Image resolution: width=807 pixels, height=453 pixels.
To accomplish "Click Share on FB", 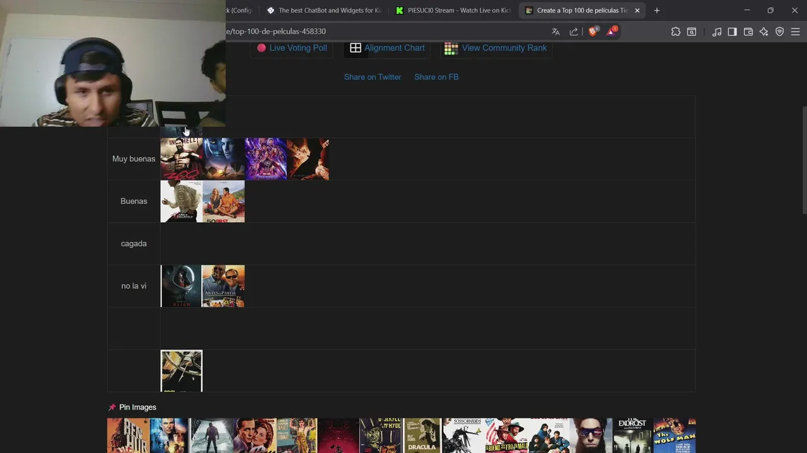I will 436,77.
